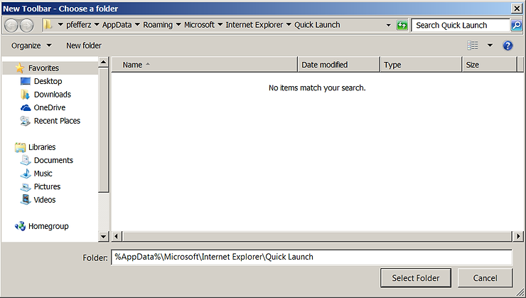Select Pictures label in navigation pane

point(48,186)
